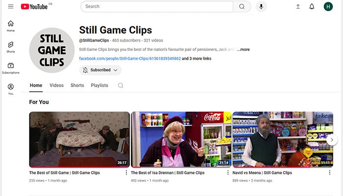The width and height of the screenshot is (343, 196).
Task: Click the 'Still Game Clips' channel title
Action: (x=116, y=30)
